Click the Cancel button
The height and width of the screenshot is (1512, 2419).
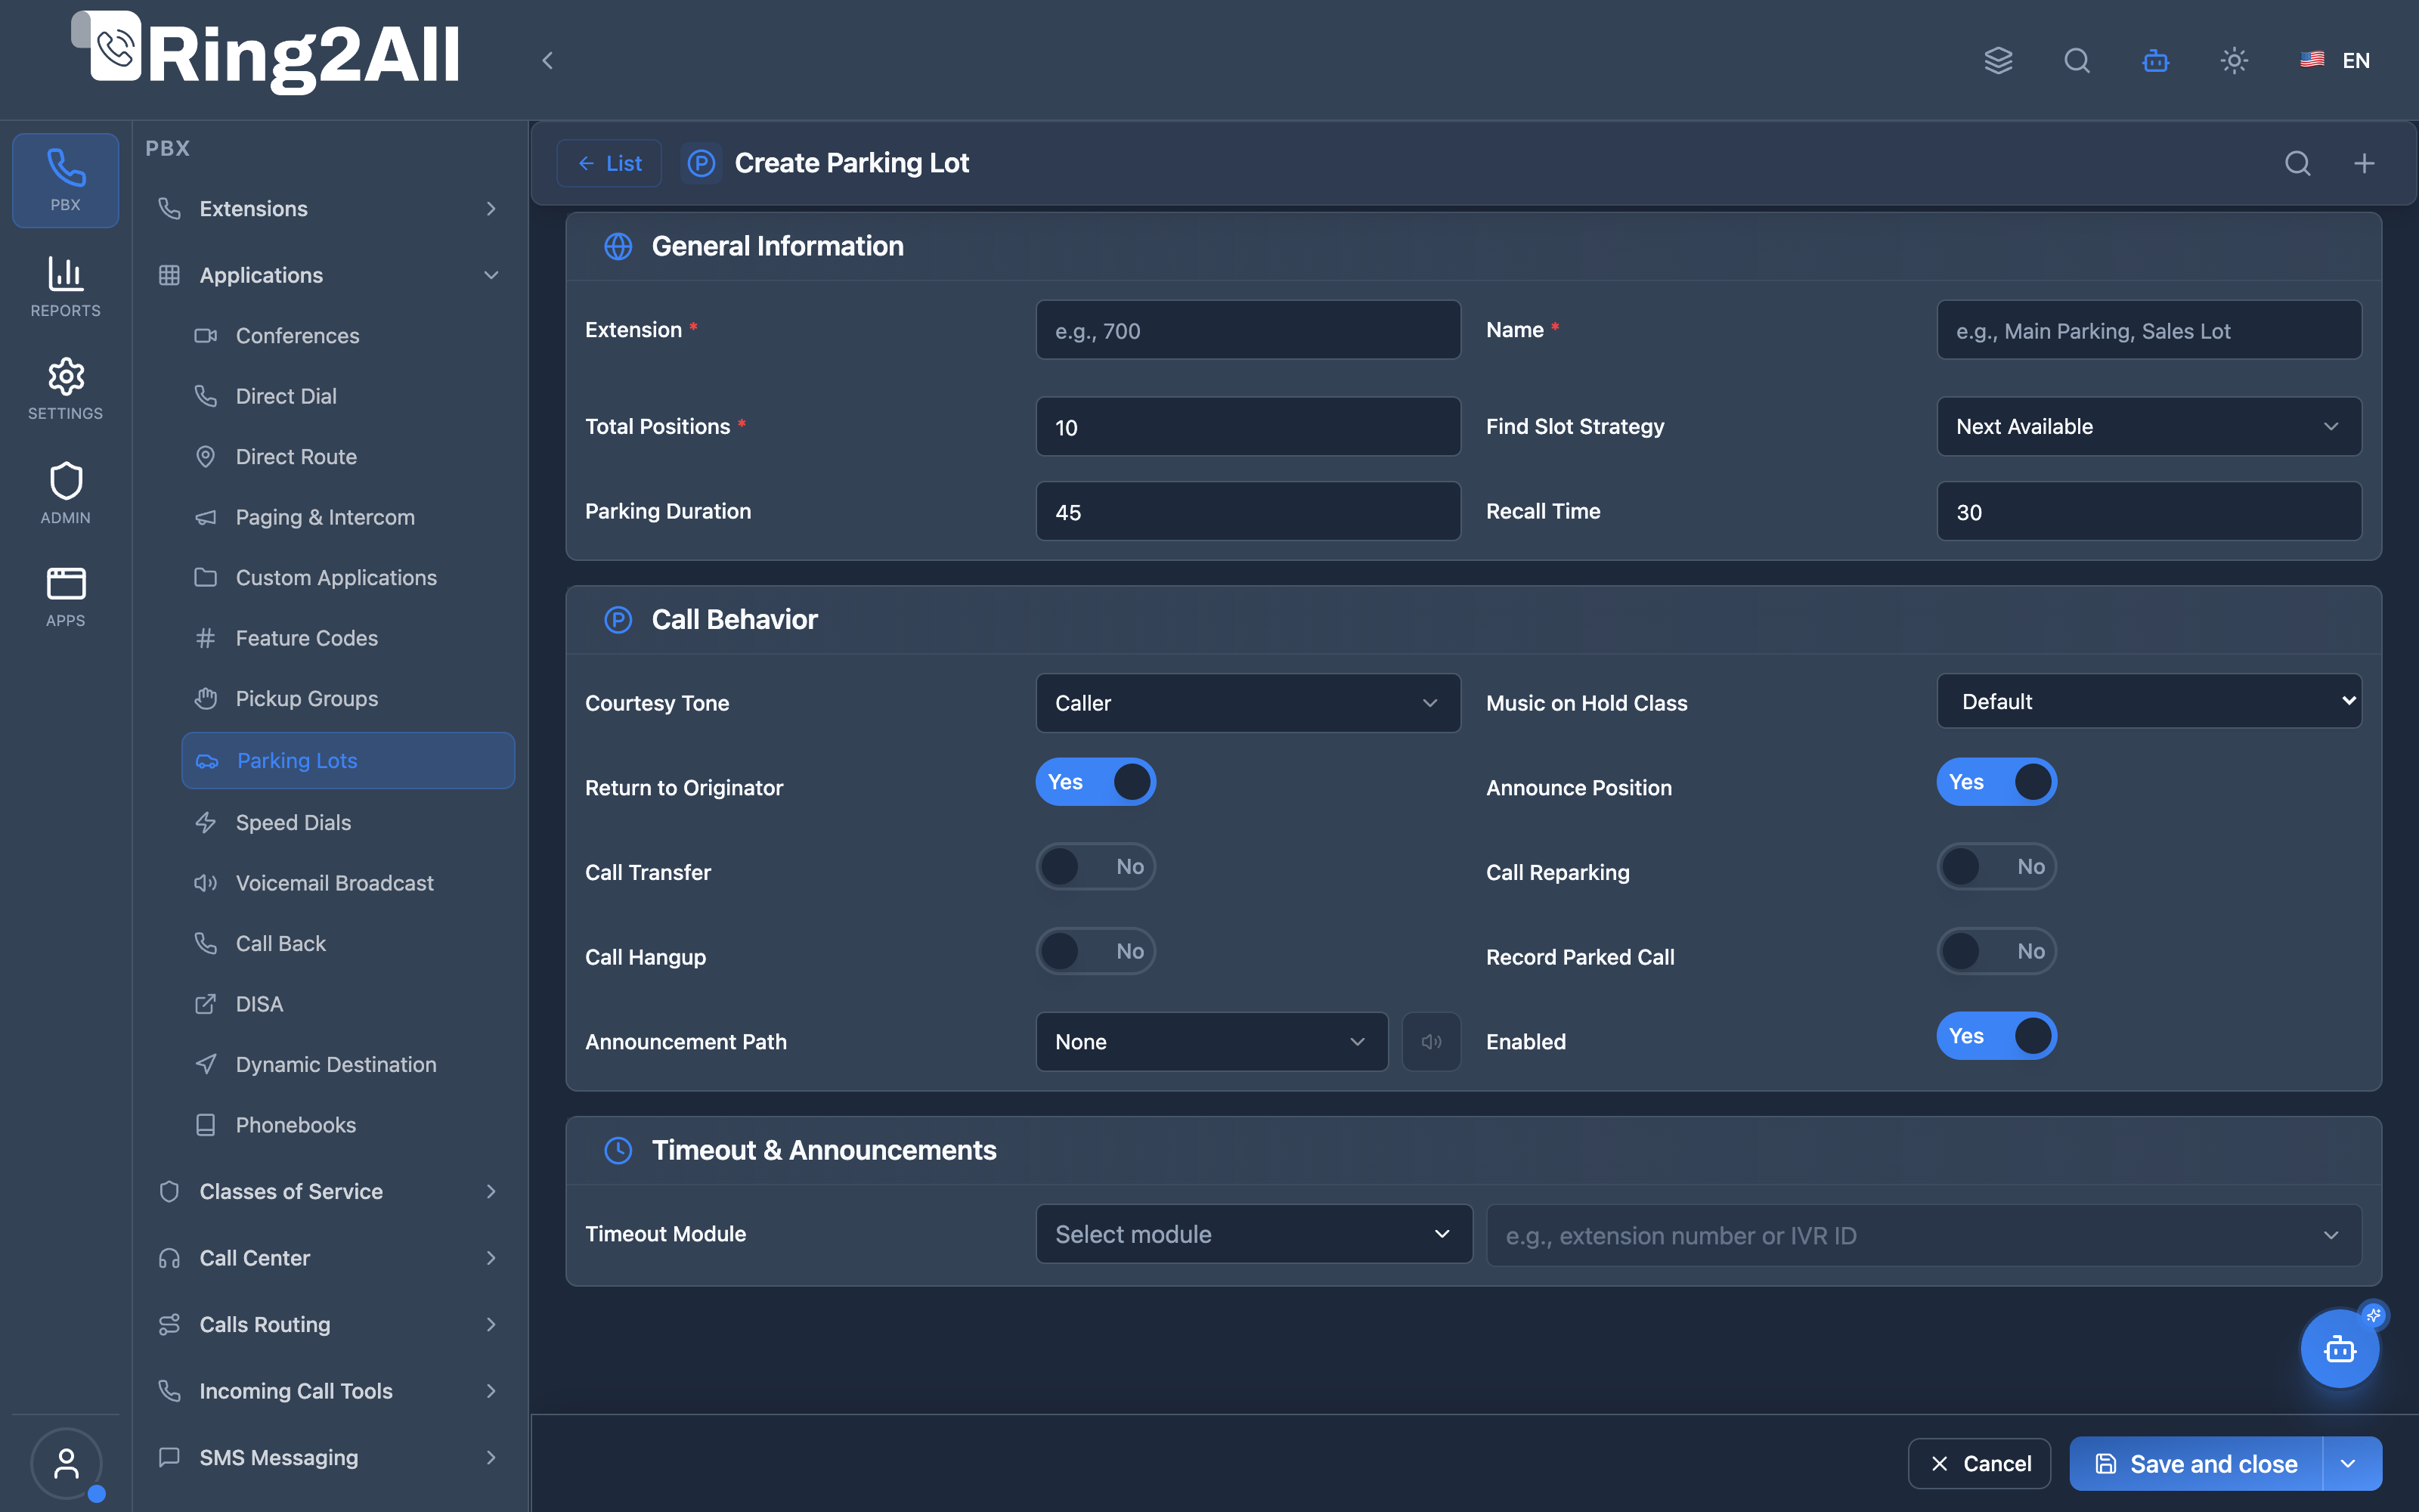click(1979, 1464)
